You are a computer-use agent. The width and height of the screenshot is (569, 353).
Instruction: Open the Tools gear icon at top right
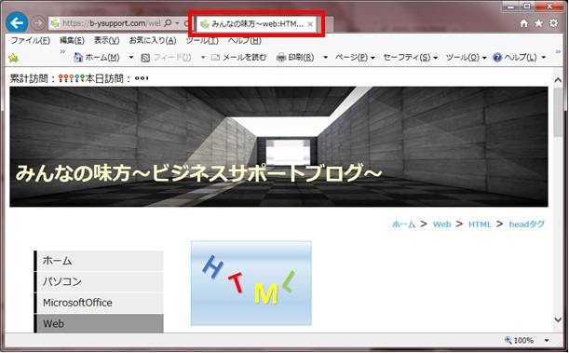[x=553, y=23]
